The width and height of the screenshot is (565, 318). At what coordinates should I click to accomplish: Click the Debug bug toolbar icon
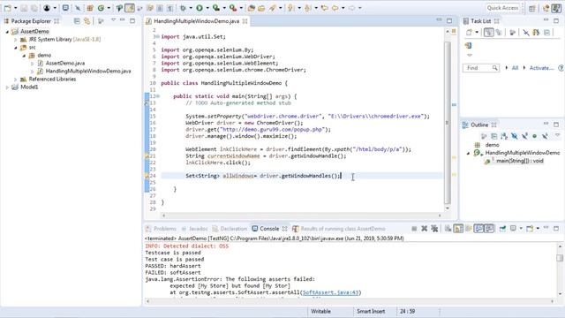click(184, 8)
